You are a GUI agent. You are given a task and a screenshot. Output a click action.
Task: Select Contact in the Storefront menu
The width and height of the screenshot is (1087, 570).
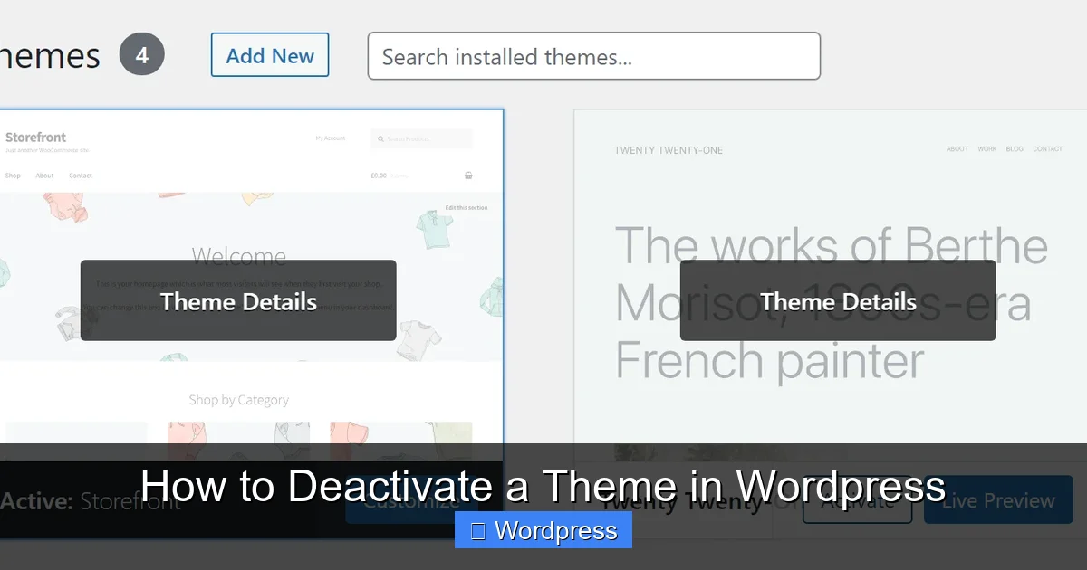[x=81, y=175]
